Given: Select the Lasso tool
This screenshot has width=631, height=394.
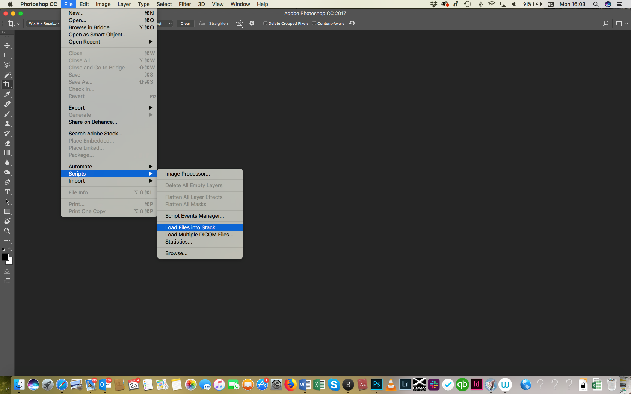Looking at the screenshot, I should [x=7, y=65].
